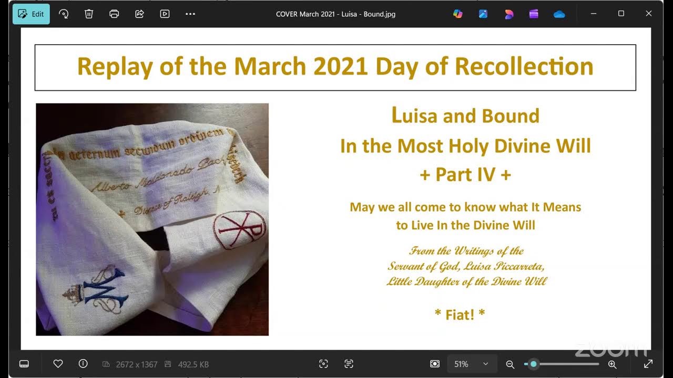Click the file name title COVER March 2021
This screenshot has height=378, width=673.
click(335, 14)
